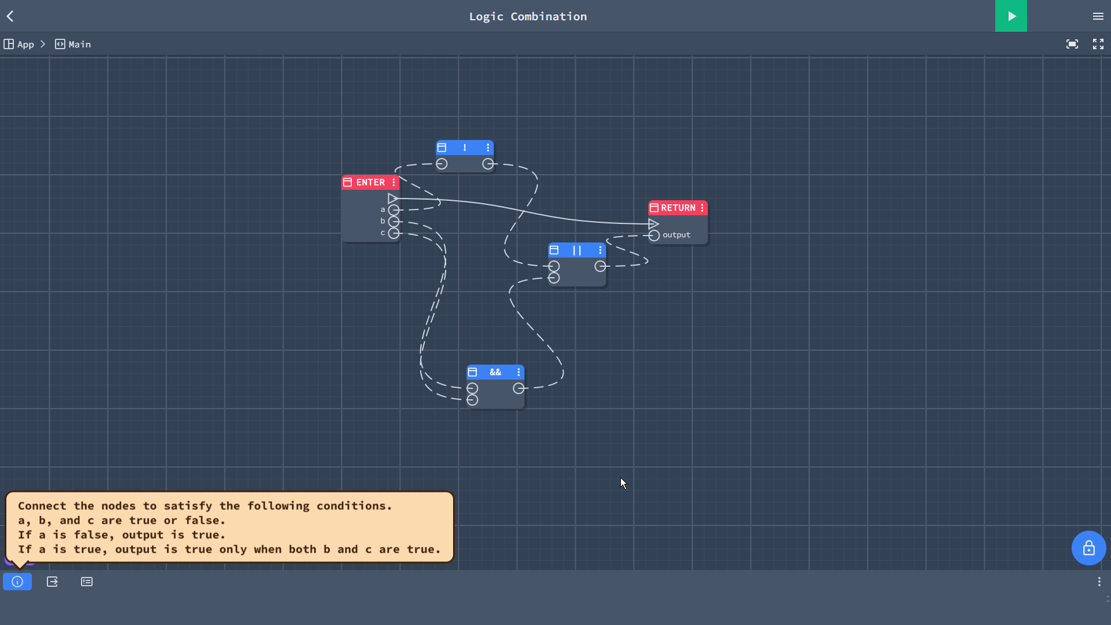Viewport: 1111px width, 625px height.
Task: Open the bottom bar three-dot options
Action: pyautogui.click(x=1099, y=582)
